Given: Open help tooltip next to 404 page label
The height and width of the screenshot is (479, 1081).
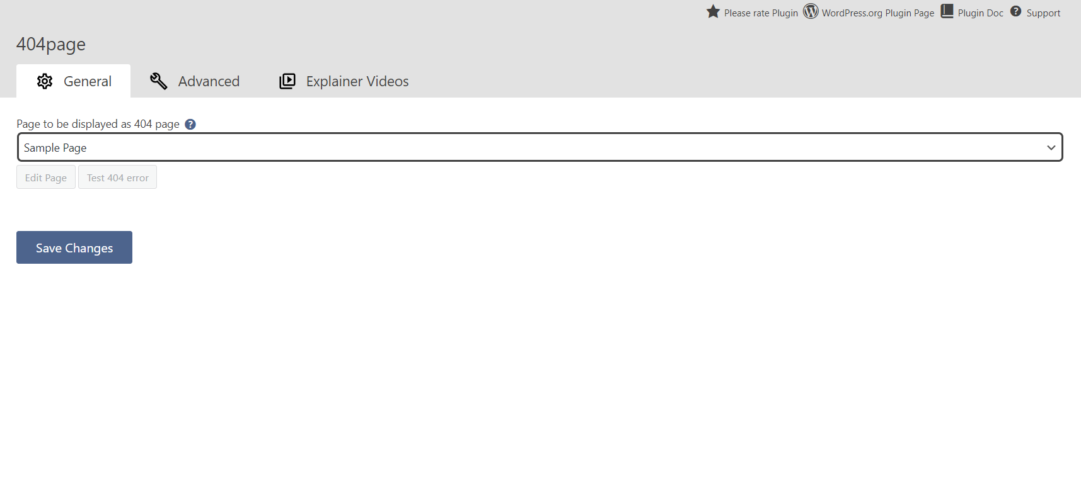Looking at the screenshot, I should (190, 125).
